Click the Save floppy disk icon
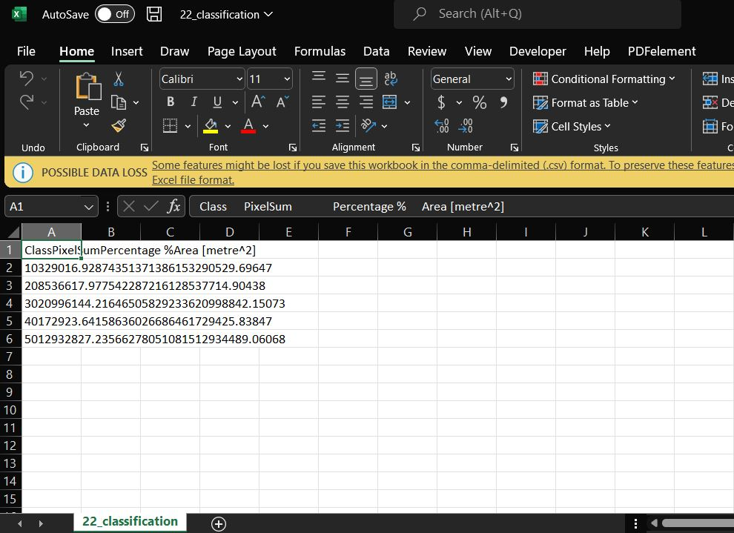734x533 pixels. click(154, 14)
